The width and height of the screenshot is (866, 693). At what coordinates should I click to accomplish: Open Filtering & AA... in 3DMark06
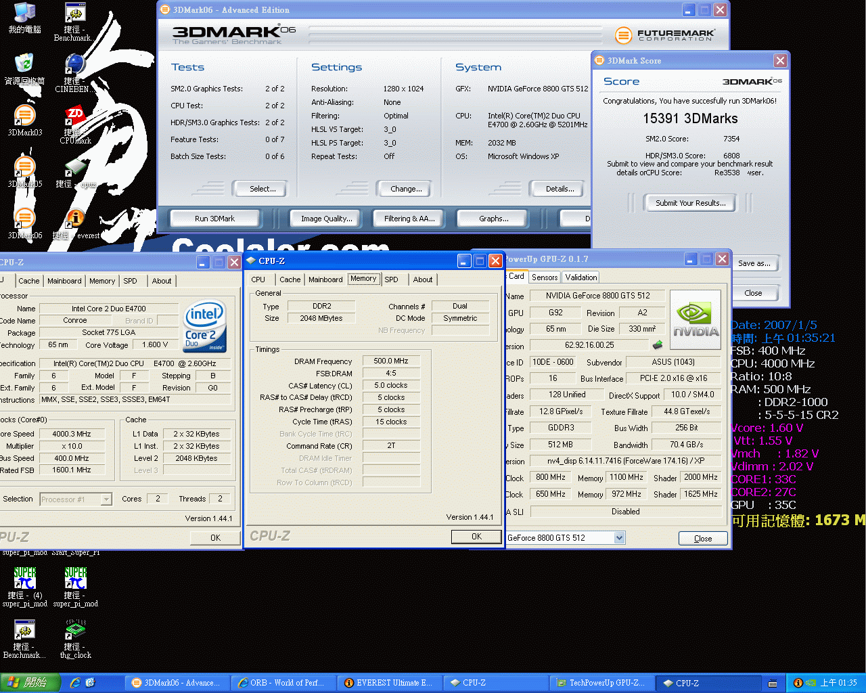409,219
